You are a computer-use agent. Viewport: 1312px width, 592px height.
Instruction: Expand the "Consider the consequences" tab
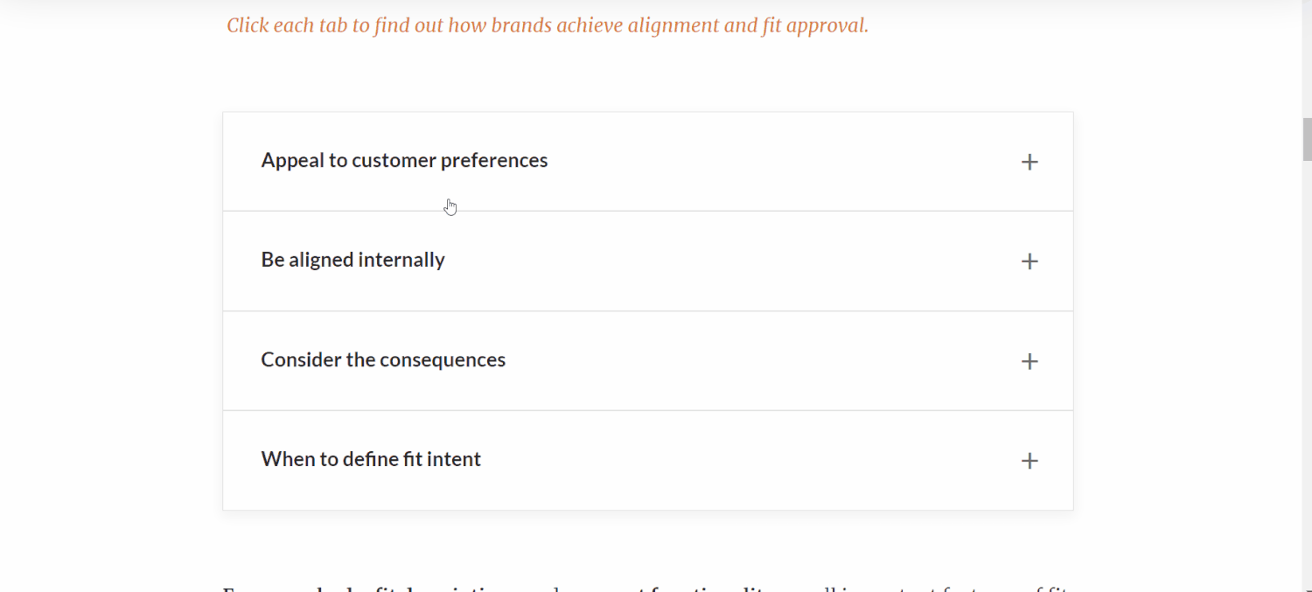(x=383, y=359)
